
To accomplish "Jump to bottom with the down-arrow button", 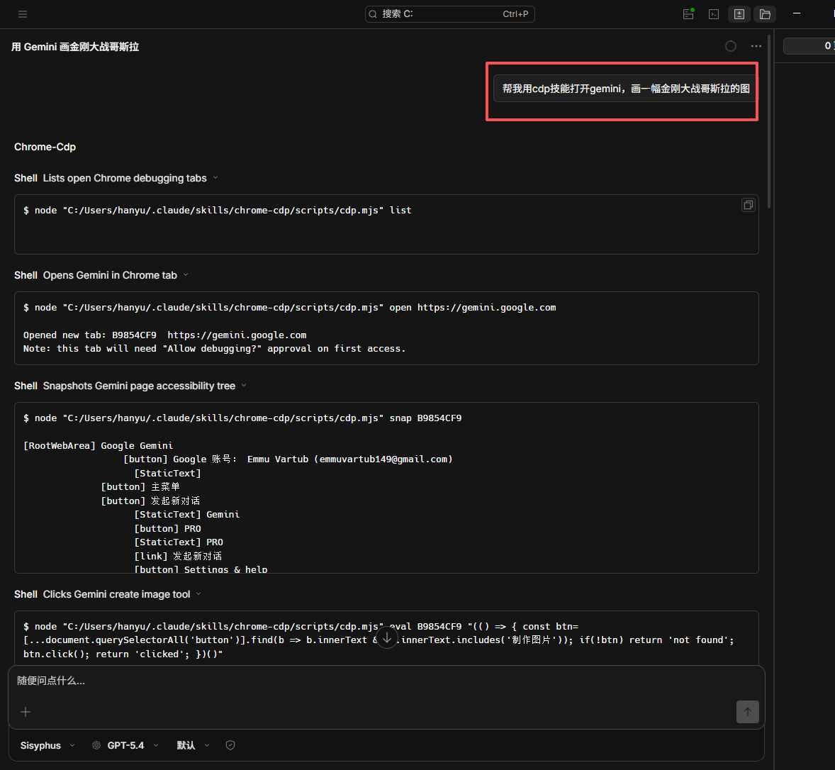I will pyautogui.click(x=387, y=637).
